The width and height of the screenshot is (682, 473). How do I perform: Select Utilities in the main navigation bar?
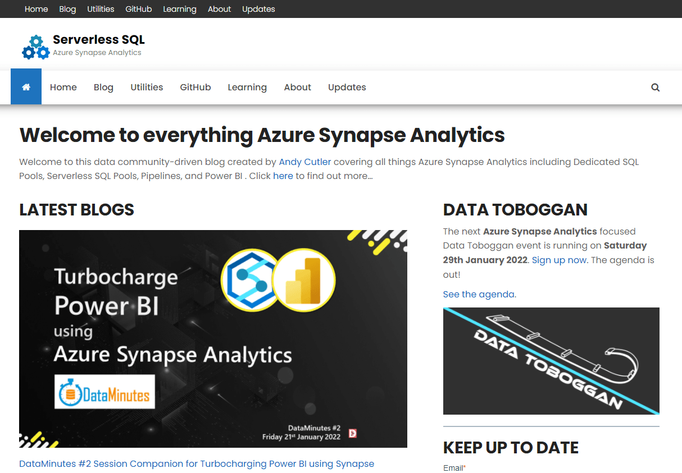point(147,88)
